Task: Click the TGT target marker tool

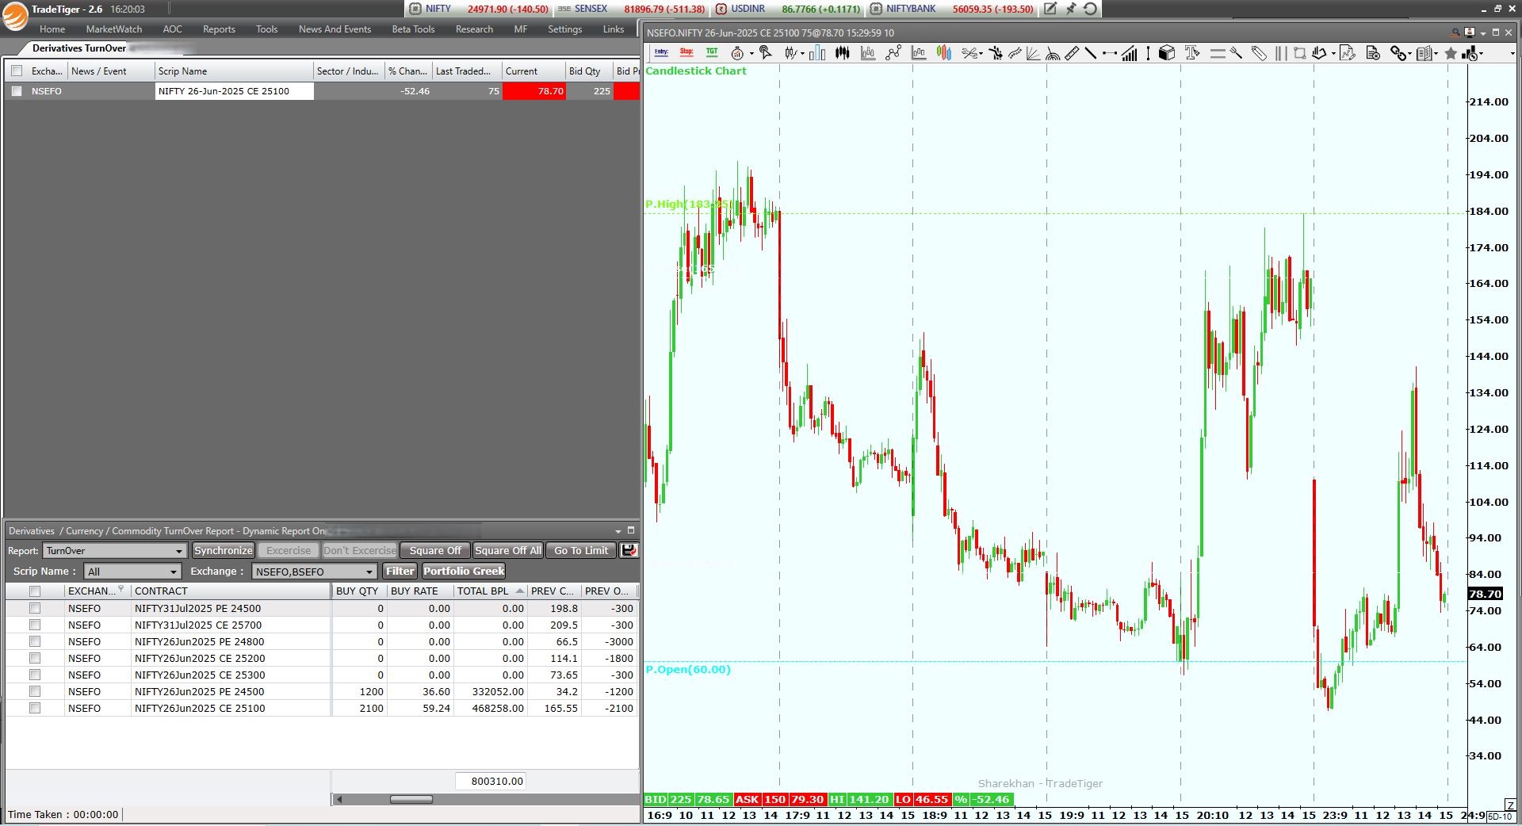Action: point(712,52)
